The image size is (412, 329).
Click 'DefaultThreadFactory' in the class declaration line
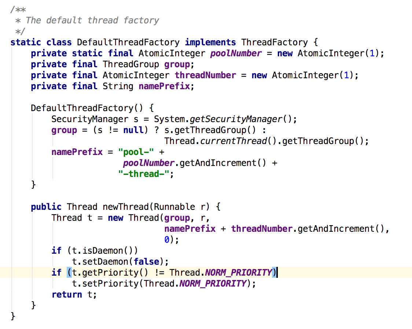pos(128,42)
